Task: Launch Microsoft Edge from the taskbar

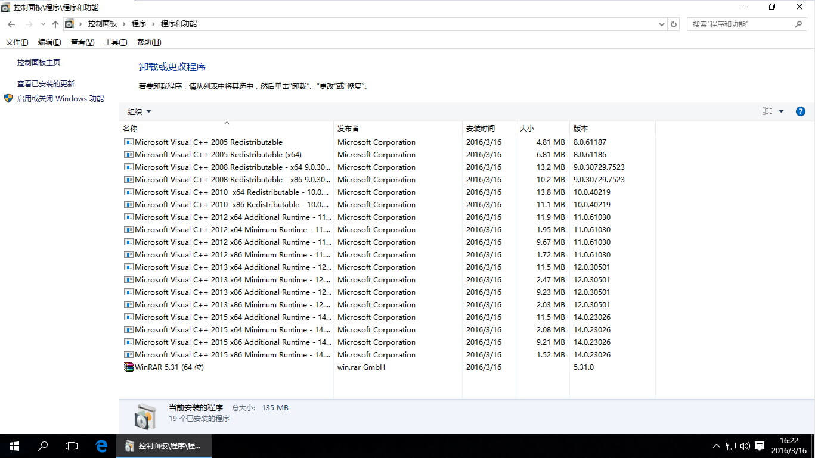Action: point(101,445)
